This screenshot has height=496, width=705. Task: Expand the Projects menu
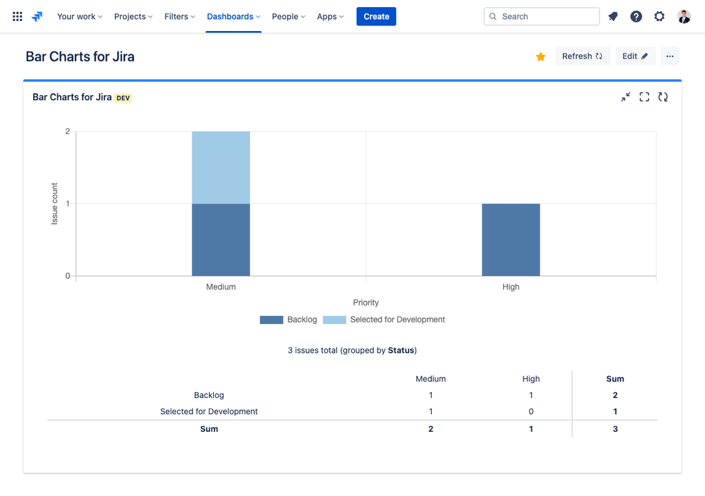pos(133,17)
